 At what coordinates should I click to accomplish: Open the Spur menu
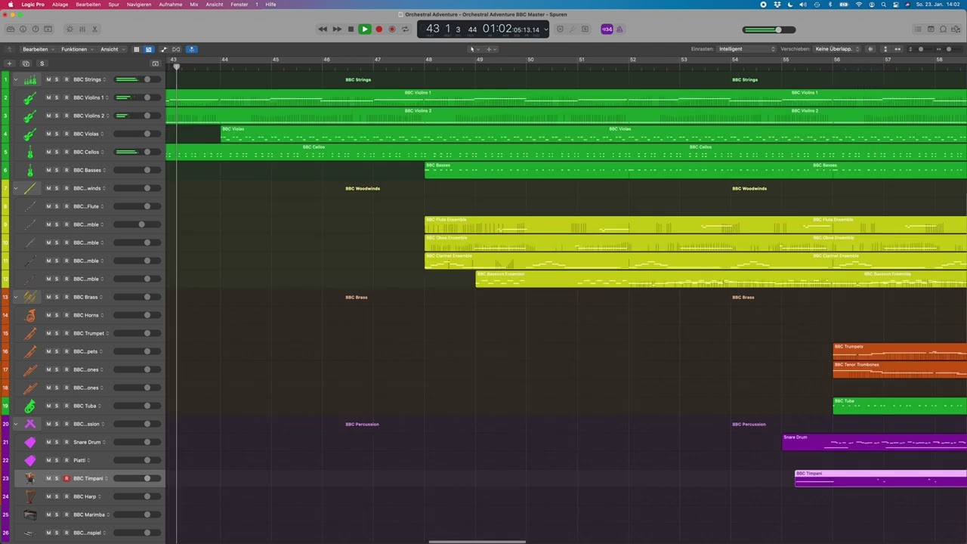click(x=113, y=5)
